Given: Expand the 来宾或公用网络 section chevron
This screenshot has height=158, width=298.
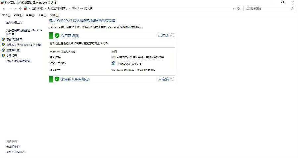Looking at the screenshot, I should coord(172,79).
